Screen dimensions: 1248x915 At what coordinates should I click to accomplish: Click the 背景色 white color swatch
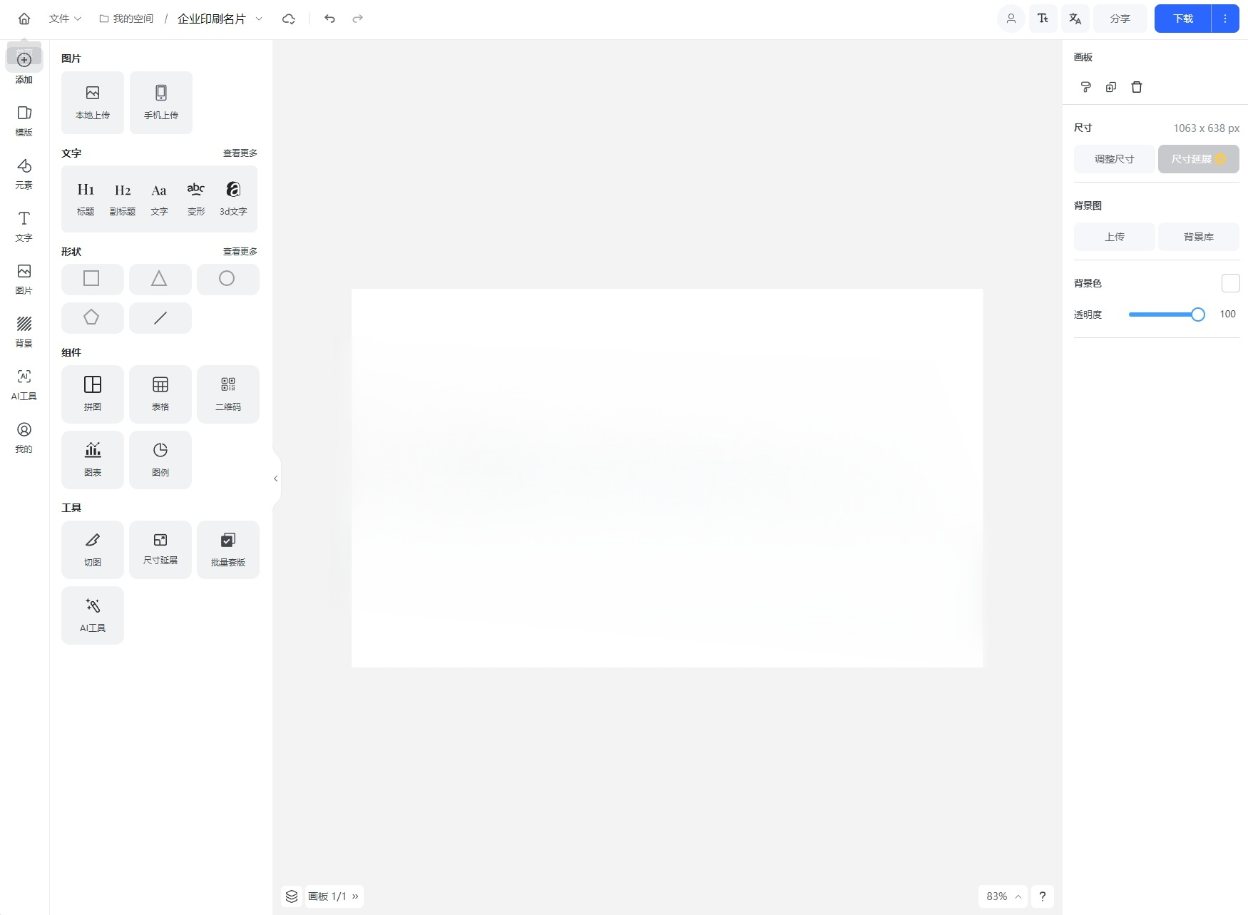tap(1230, 283)
